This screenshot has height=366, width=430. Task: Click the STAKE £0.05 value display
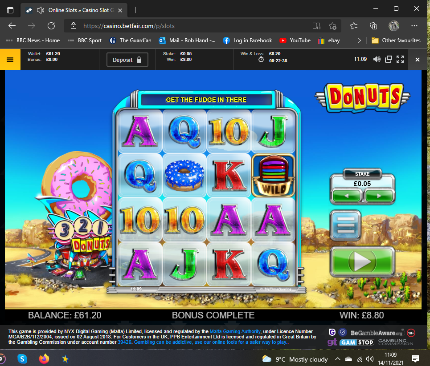(x=362, y=183)
